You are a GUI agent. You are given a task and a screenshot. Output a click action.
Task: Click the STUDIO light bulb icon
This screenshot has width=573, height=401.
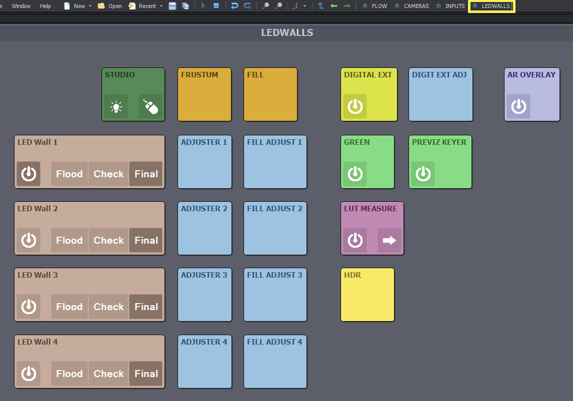pyautogui.click(x=116, y=106)
